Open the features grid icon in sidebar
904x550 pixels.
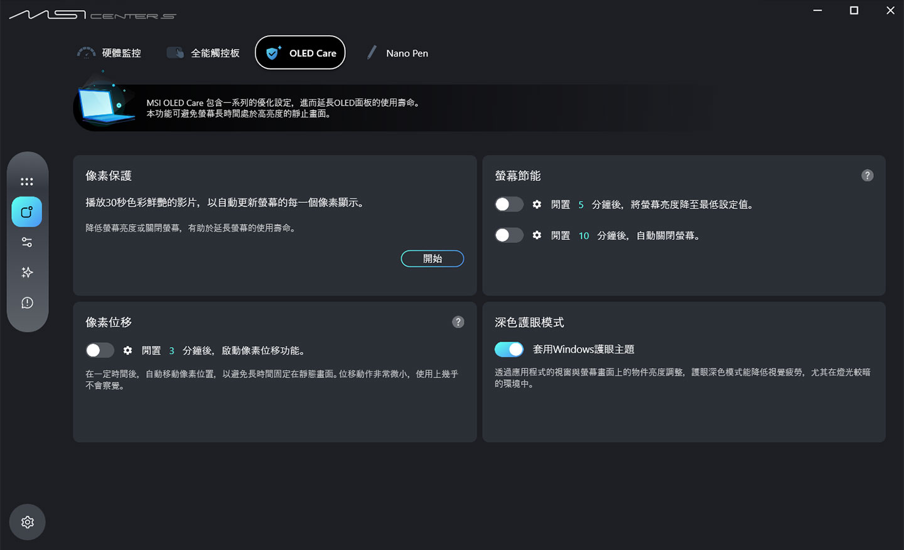27,181
